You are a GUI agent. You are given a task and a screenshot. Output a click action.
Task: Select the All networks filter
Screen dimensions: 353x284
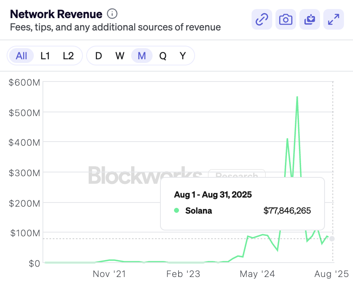click(21, 56)
